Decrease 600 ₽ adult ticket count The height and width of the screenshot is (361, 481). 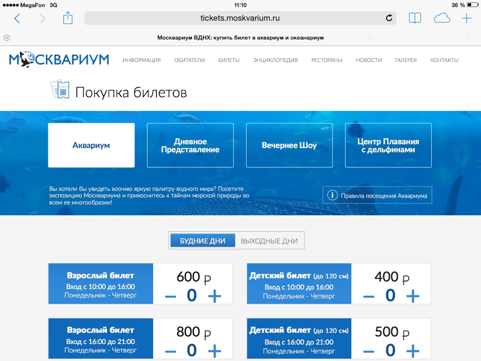coord(171,297)
